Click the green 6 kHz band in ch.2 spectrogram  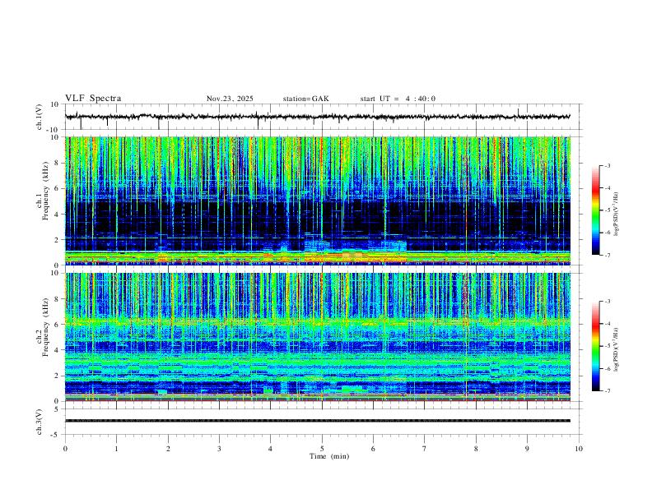318,321
